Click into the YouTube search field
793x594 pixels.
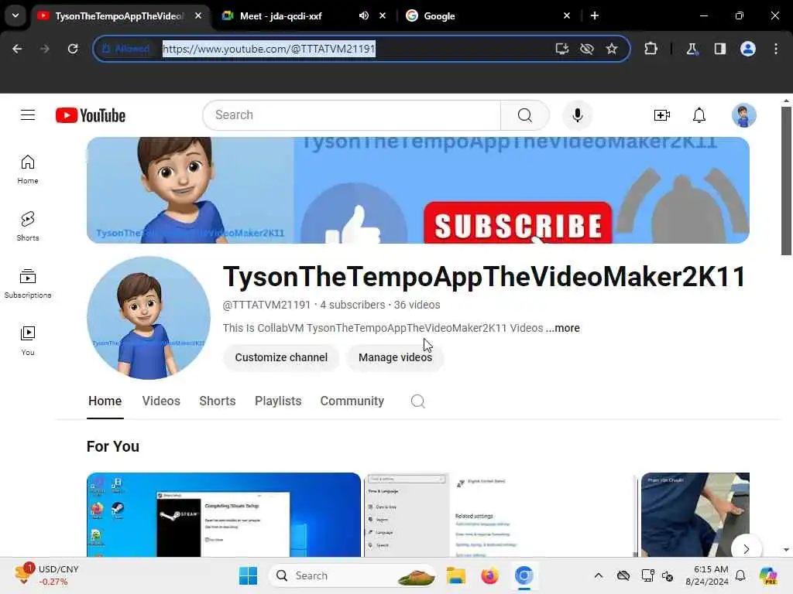coord(352,115)
